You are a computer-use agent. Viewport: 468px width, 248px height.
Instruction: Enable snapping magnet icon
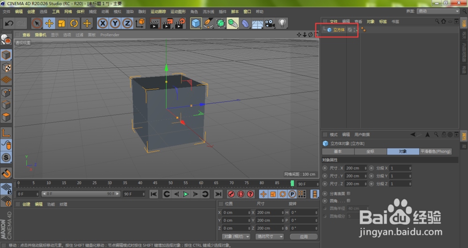[x=6, y=173]
